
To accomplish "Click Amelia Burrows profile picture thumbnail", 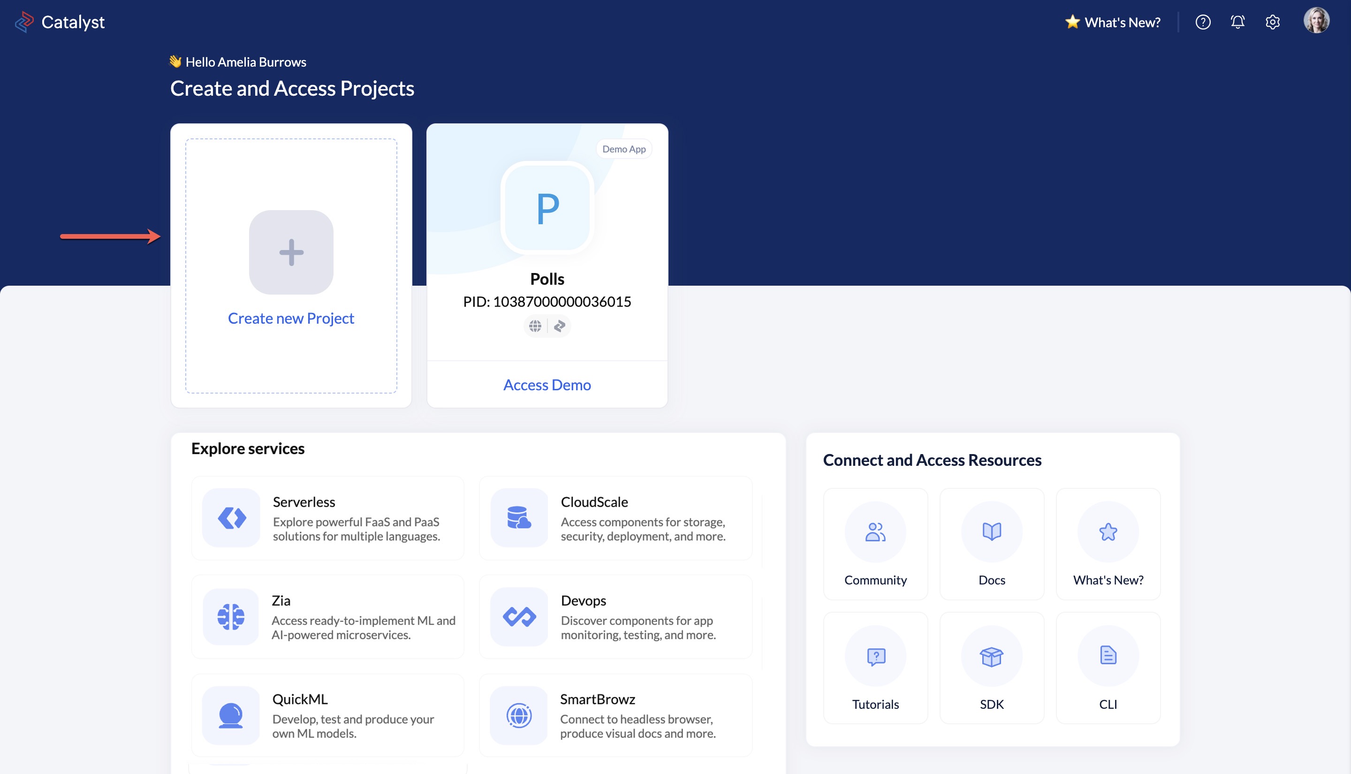I will 1316,22.
